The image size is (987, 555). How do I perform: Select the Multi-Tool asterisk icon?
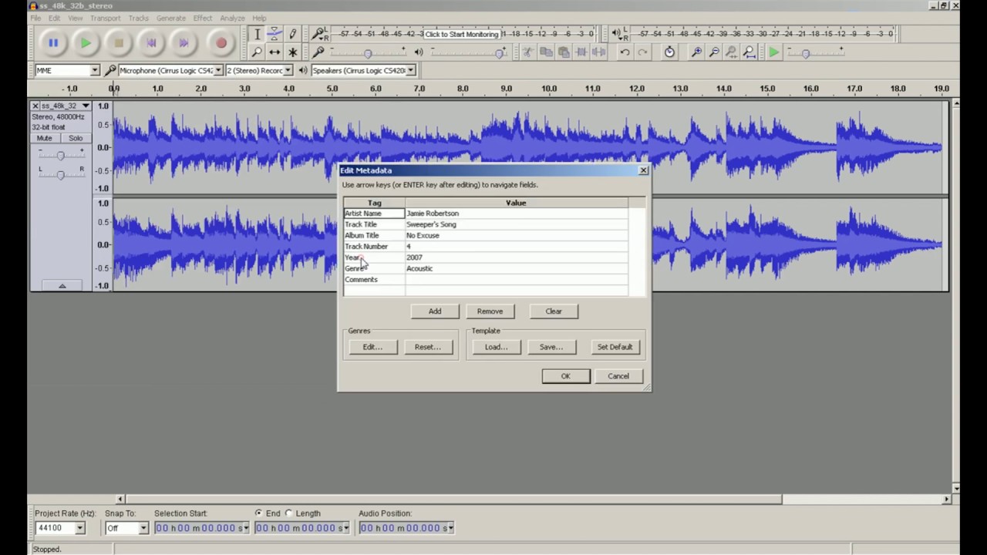pyautogui.click(x=292, y=52)
